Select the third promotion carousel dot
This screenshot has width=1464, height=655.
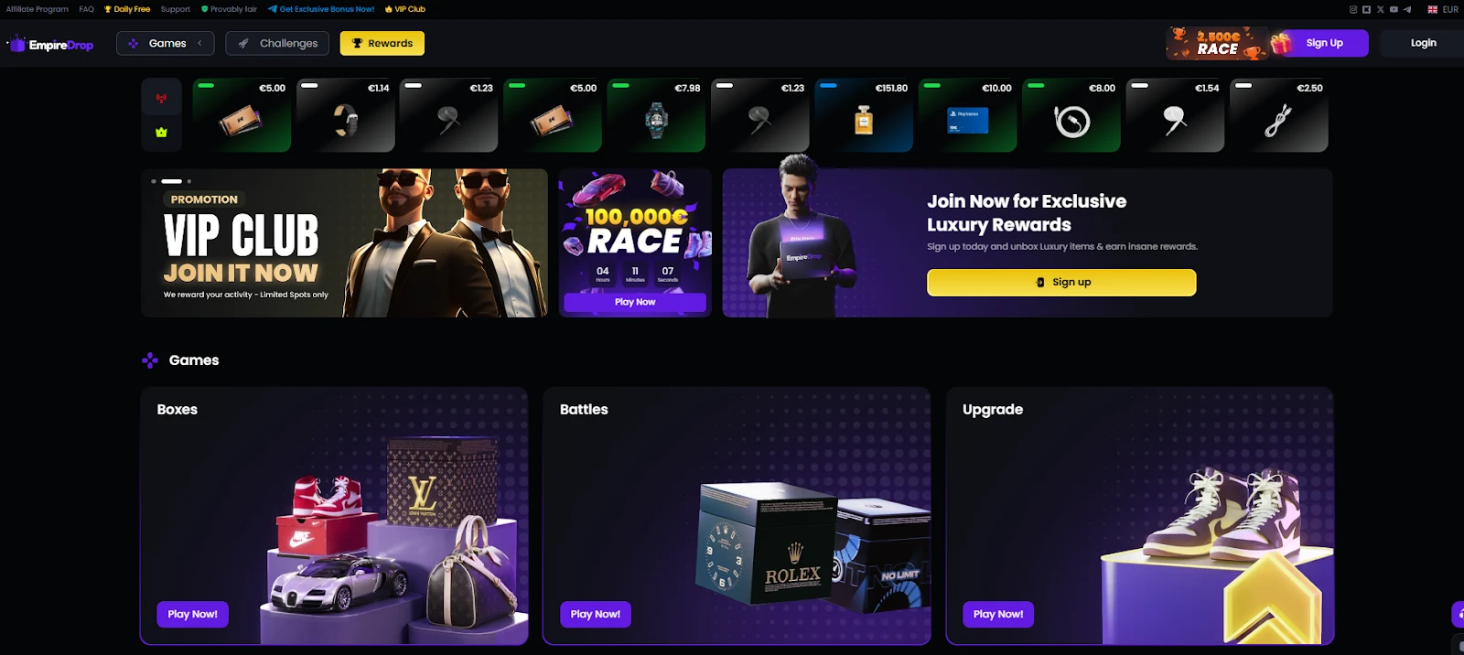[x=189, y=181]
